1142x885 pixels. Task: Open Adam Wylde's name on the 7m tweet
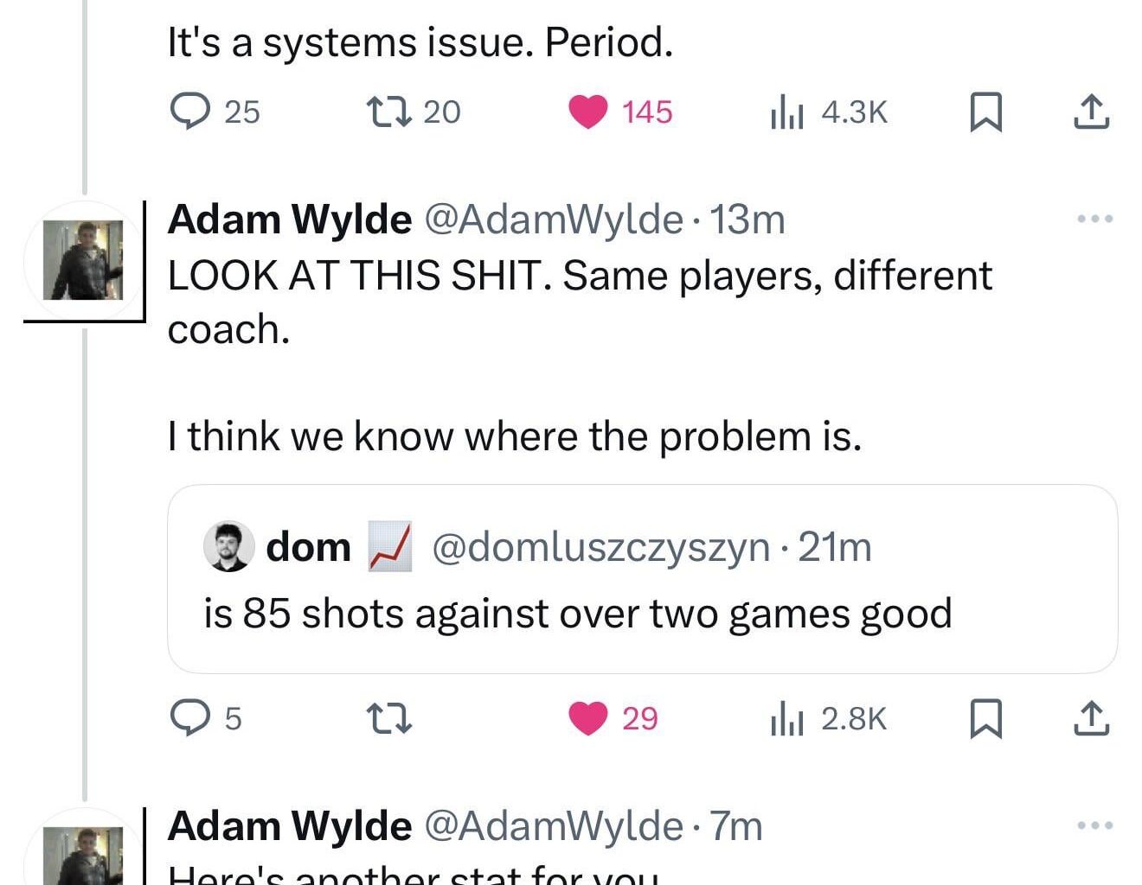[290, 826]
